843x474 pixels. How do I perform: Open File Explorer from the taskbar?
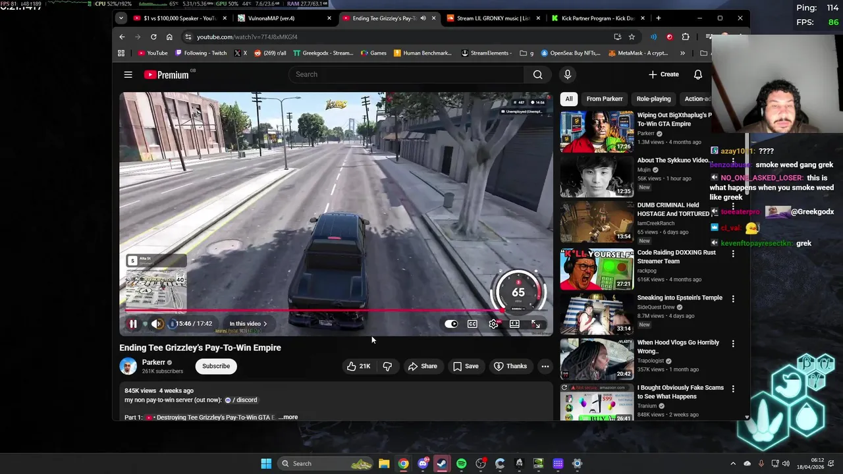tap(384, 463)
